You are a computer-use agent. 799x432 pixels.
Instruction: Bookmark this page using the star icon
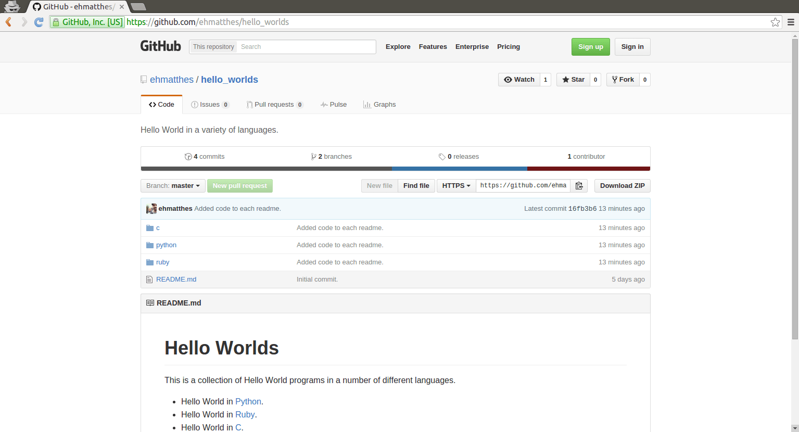point(775,22)
